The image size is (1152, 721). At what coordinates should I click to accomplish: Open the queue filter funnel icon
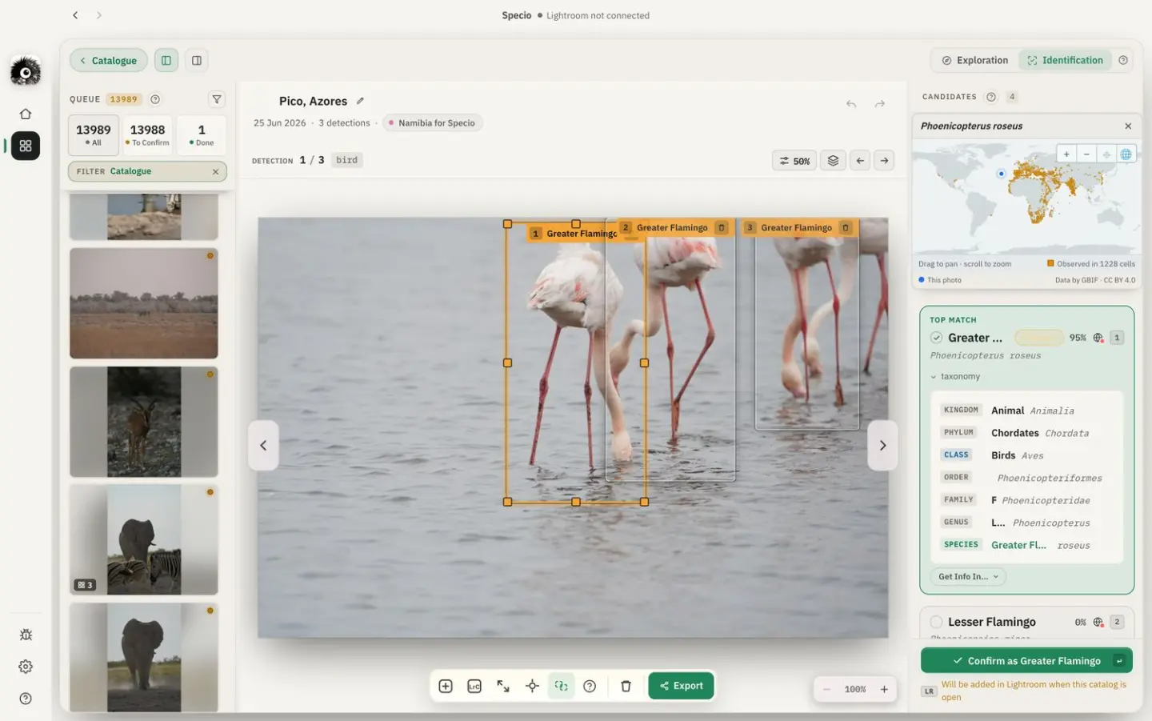tap(217, 99)
